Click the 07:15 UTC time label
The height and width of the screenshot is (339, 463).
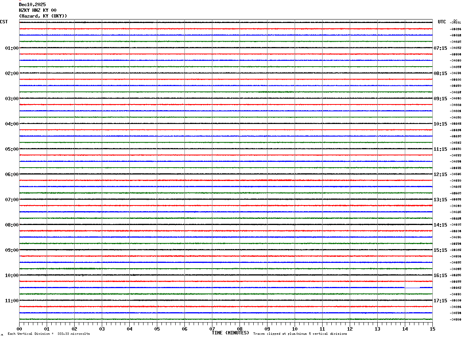point(440,48)
